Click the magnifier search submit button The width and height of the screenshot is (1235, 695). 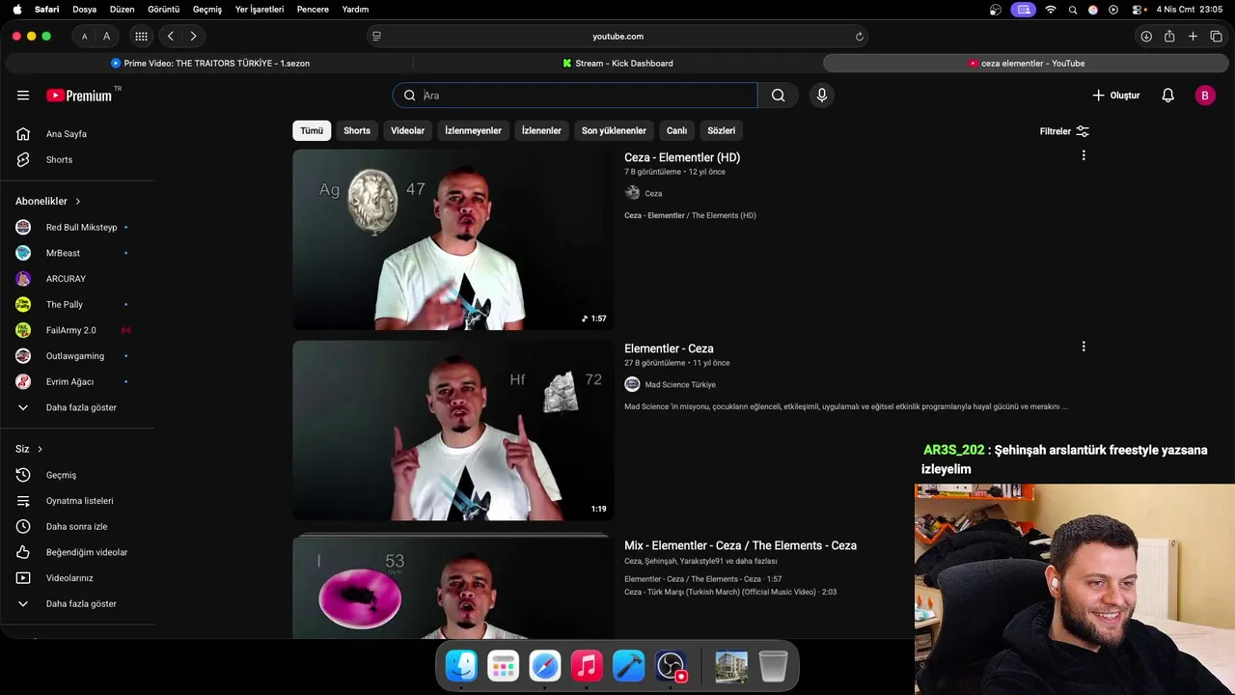pyautogui.click(x=778, y=96)
